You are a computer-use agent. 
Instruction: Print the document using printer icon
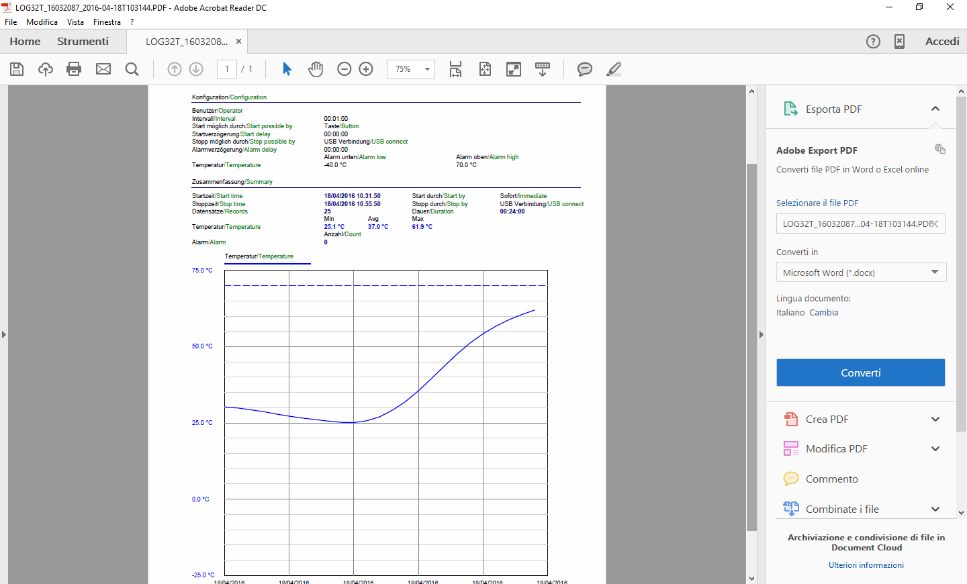coord(74,69)
